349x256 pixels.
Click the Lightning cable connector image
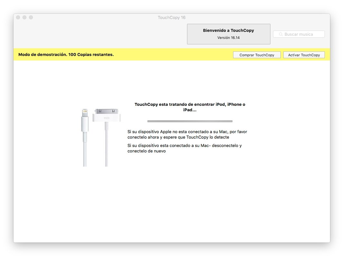click(85, 137)
